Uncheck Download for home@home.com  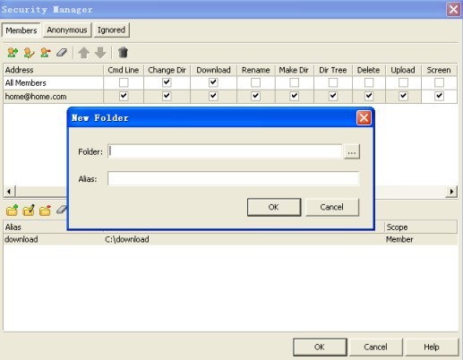click(x=213, y=96)
